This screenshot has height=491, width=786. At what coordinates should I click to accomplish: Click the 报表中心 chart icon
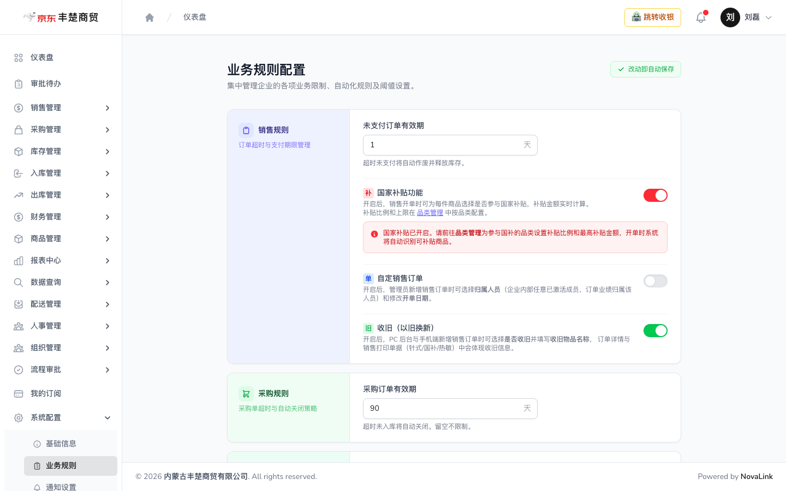(19, 261)
